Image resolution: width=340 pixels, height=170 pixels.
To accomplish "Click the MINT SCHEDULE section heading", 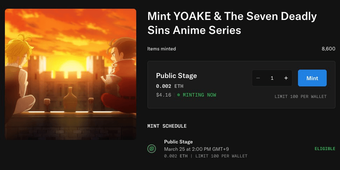I will pyautogui.click(x=167, y=126).
